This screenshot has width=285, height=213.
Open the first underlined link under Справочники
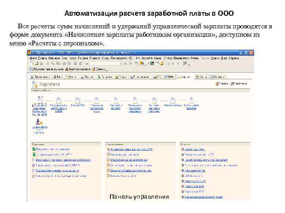pos(131,149)
